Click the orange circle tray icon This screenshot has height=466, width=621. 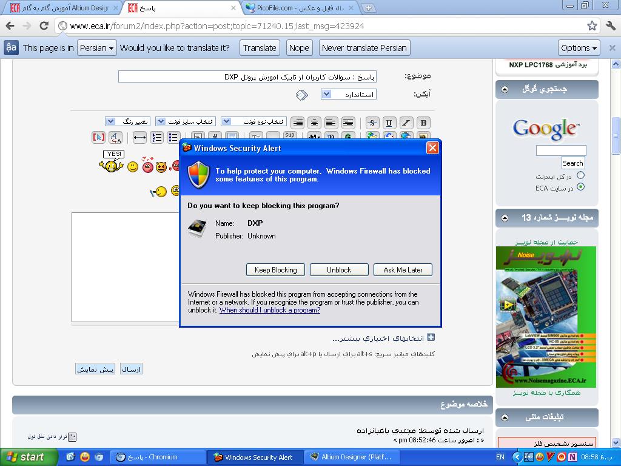click(x=561, y=457)
